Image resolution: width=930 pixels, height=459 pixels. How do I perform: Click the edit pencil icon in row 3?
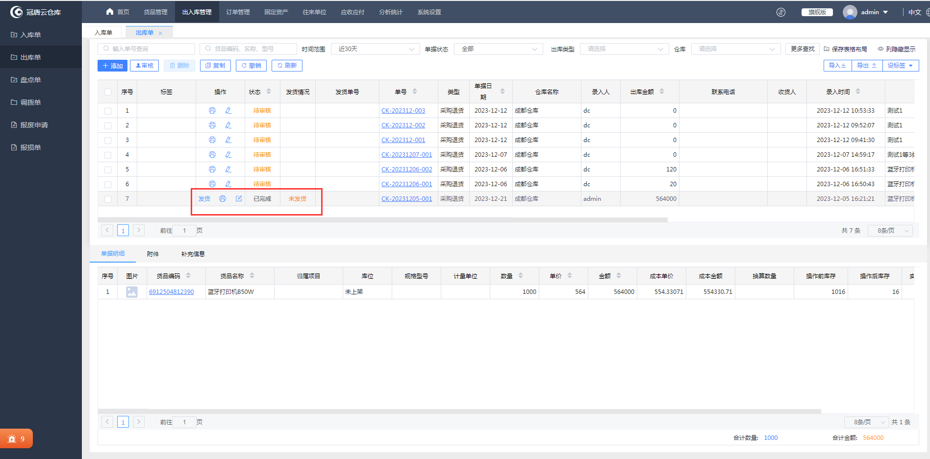pyautogui.click(x=228, y=140)
